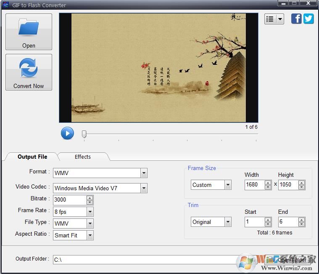Screen dimensions: 319x274
Task: Click the '1 of 6' frame counter text
Action: coord(251,127)
